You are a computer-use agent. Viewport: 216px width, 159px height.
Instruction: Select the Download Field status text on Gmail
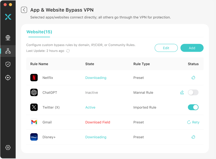pyautogui.click(x=97, y=122)
